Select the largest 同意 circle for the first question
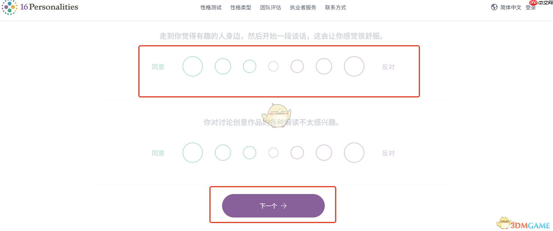553x231 pixels. pos(193,66)
